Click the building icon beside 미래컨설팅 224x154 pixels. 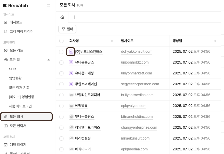pyautogui.click(x=71, y=138)
